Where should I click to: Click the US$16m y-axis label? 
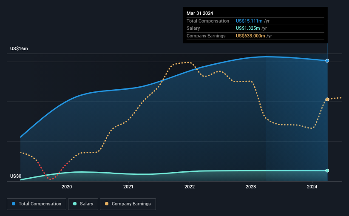point(19,48)
